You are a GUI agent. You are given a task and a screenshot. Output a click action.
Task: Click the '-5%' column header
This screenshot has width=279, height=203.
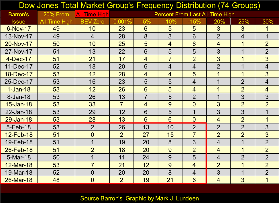click(146, 22)
